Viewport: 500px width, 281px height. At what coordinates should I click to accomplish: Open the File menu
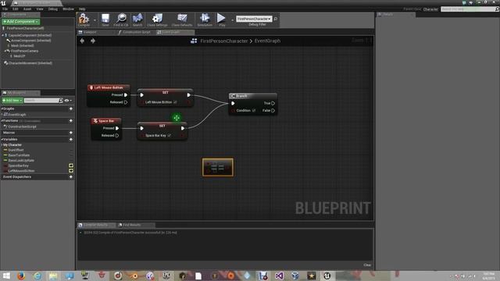point(5,9)
